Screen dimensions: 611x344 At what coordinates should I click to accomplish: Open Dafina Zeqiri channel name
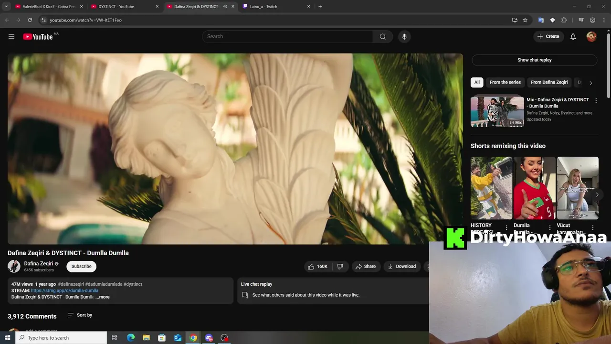click(x=38, y=264)
